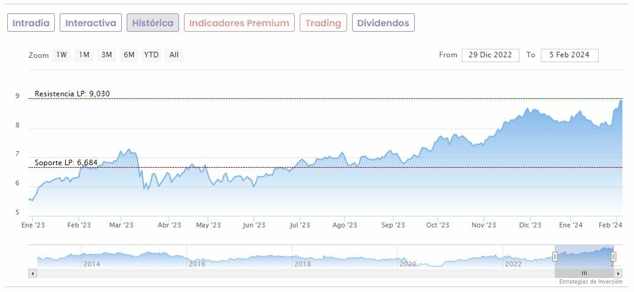Click the From date field

[490, 55]
